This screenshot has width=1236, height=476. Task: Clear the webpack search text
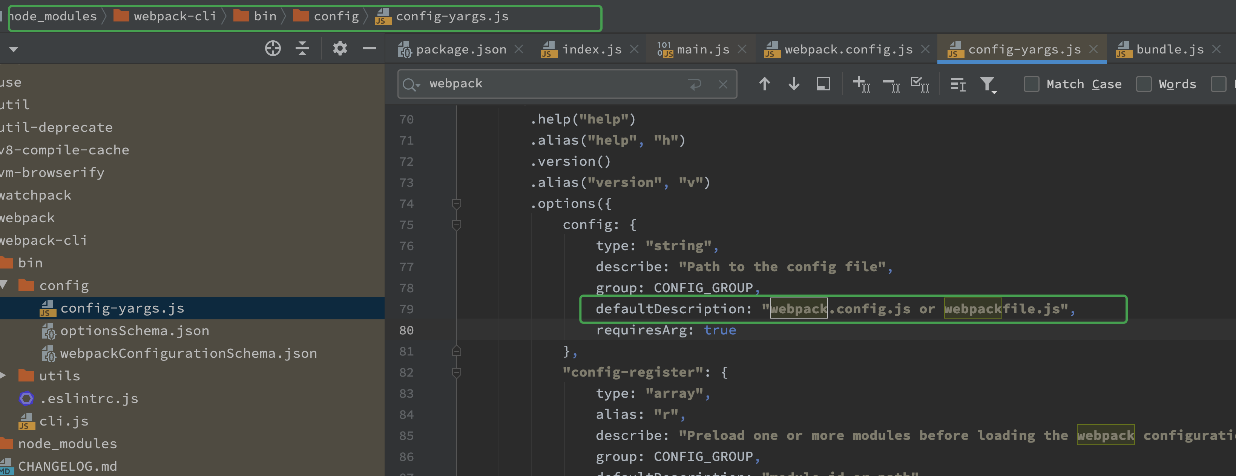[723, 84]
